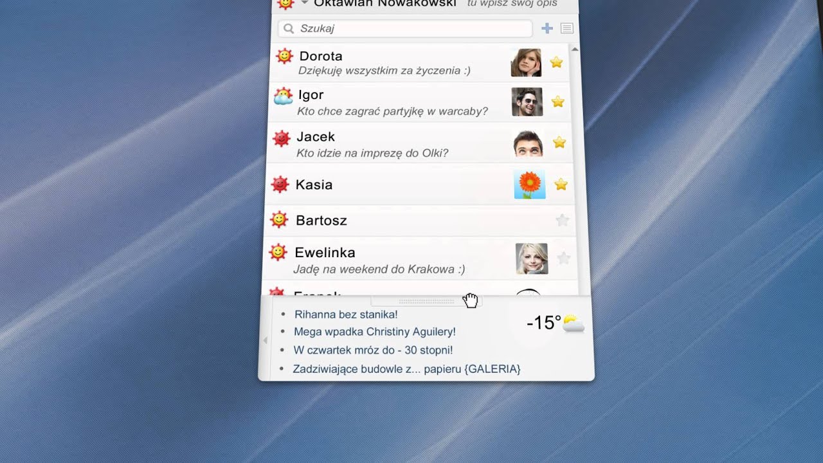Select contact name Igor
The image size is (823, 463).
[x=311, y=95]
